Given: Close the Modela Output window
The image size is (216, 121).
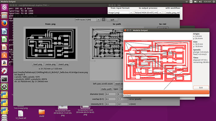Looking at the screenshot, I should click(125, 30).
